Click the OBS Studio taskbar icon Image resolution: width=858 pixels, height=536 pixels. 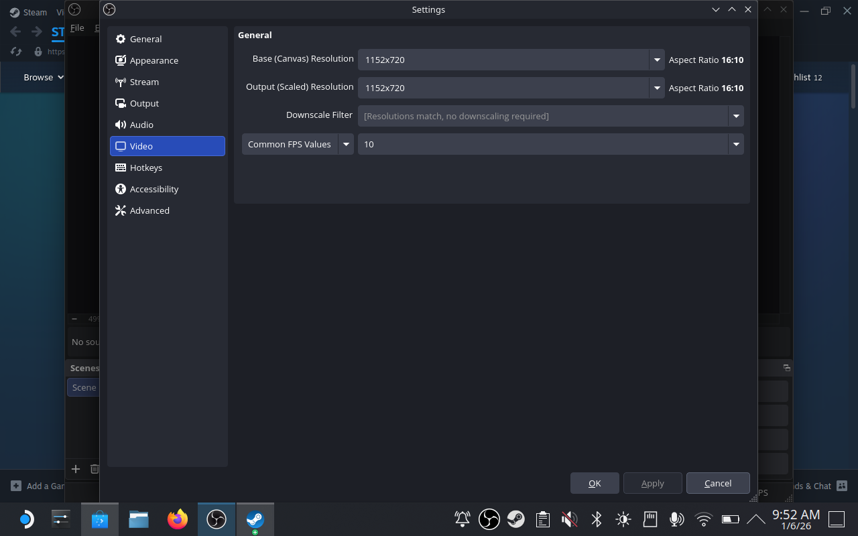coord(216,519)
